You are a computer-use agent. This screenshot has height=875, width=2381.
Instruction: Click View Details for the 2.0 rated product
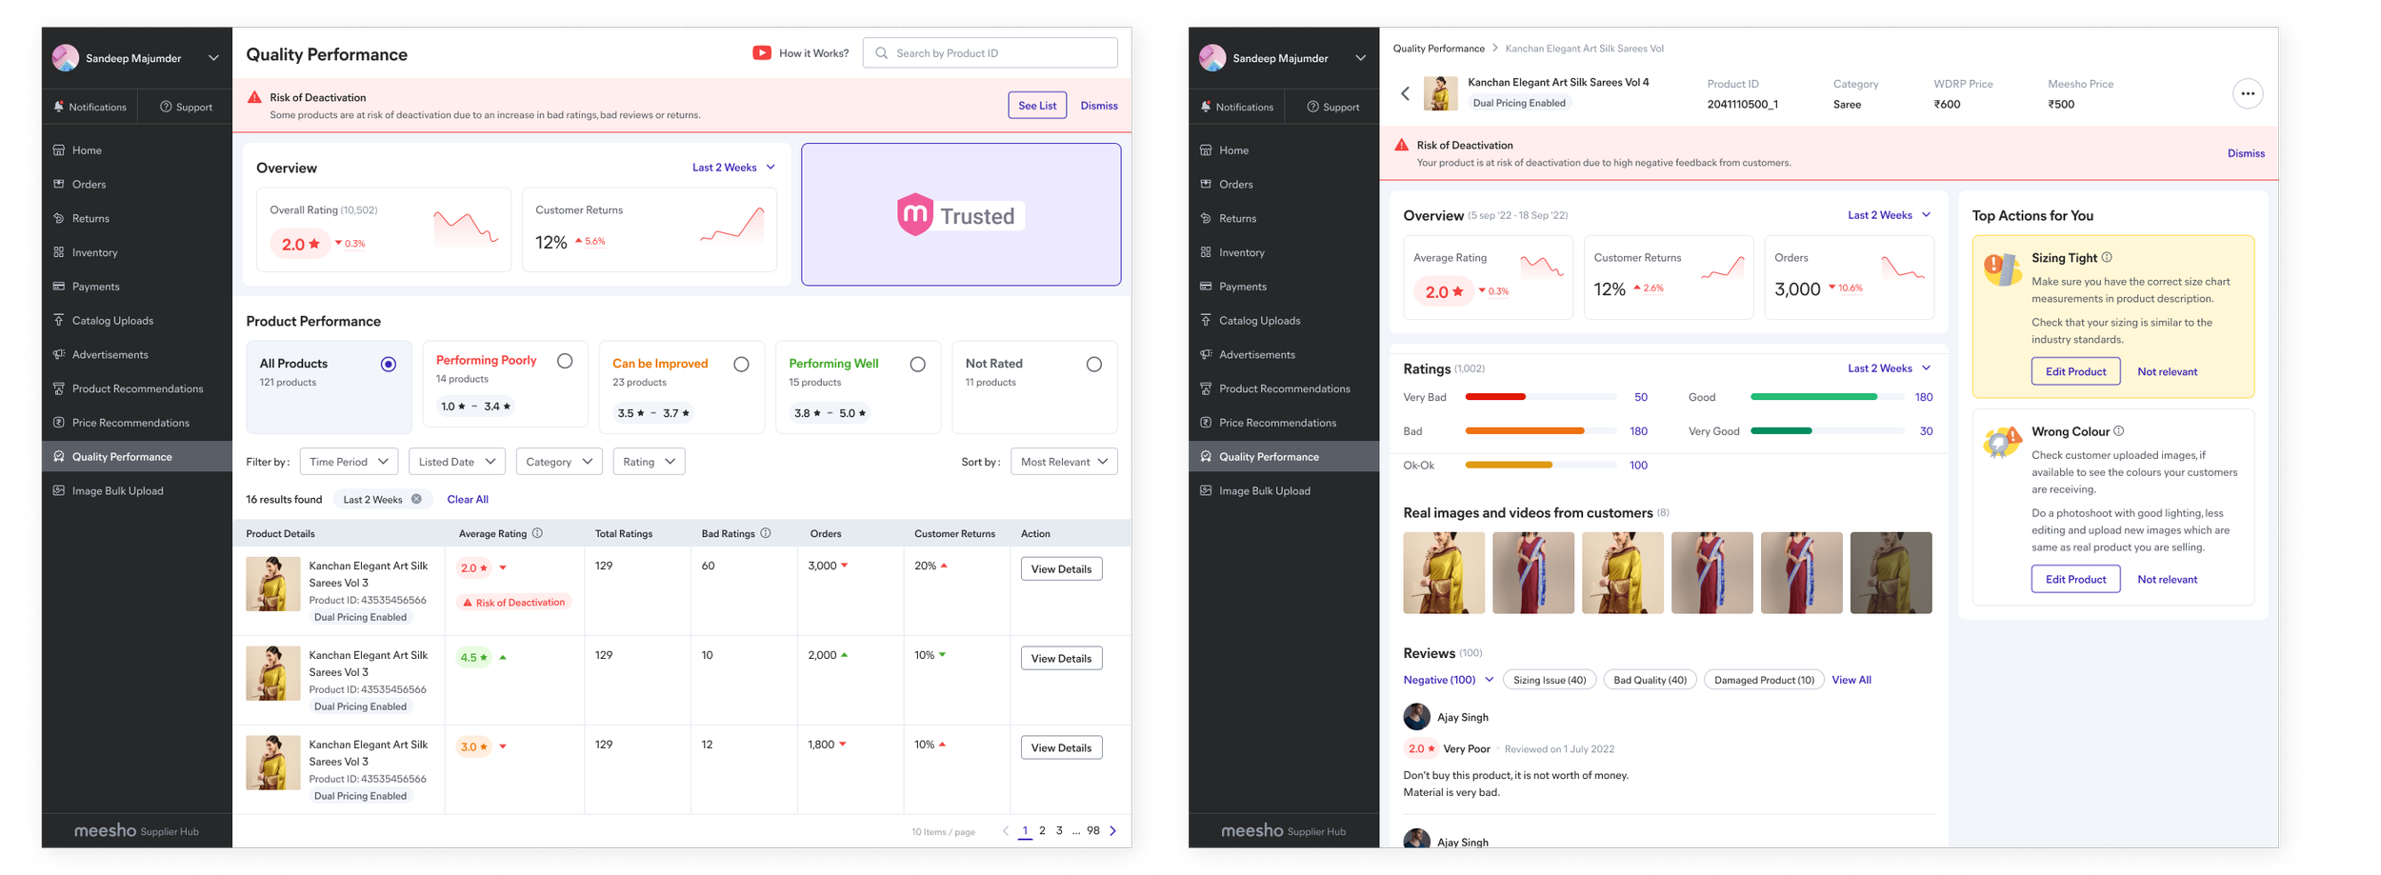point(1061,569)
